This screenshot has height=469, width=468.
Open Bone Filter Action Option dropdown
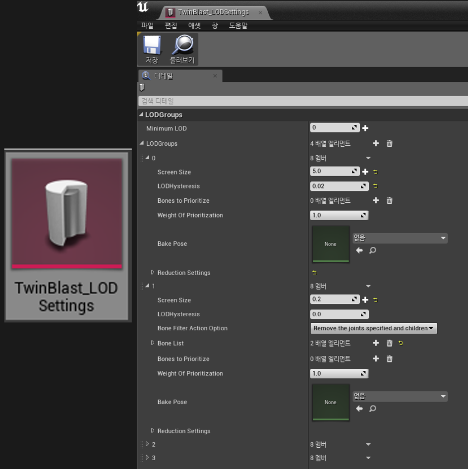point(374,328)
